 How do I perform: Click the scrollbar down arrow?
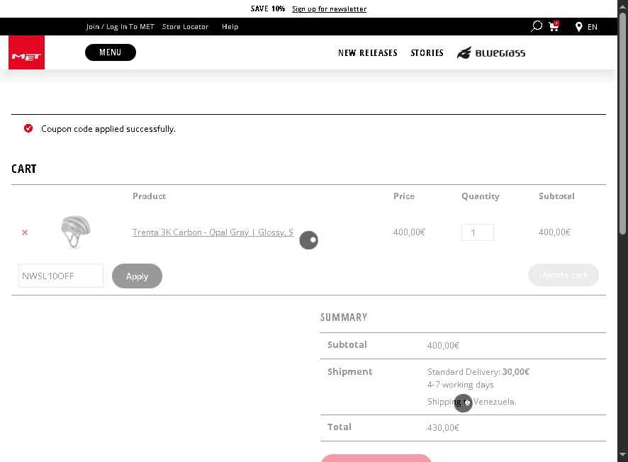click(x=622, y=454)
